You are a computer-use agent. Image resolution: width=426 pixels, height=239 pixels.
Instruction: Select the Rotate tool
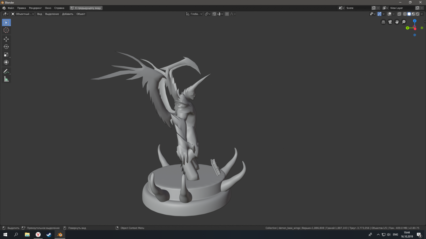pyautogui.click(x=6, y=47)
